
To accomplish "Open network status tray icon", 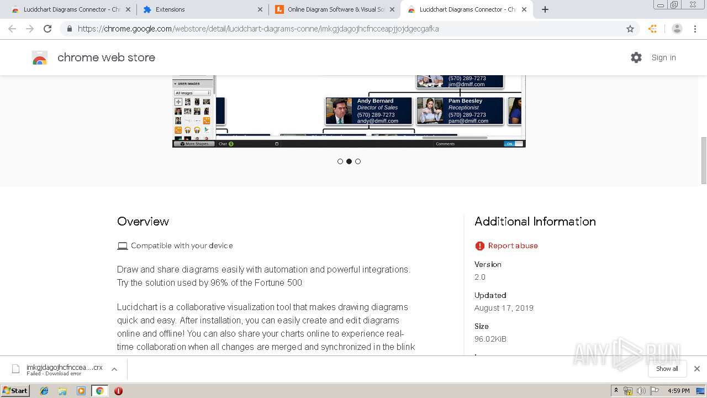I will [x=628, y=391].
